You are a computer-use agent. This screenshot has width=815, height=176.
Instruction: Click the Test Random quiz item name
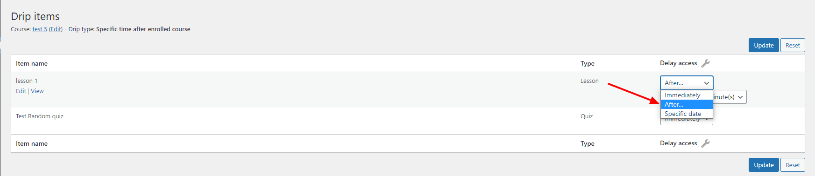click(40, 116)
